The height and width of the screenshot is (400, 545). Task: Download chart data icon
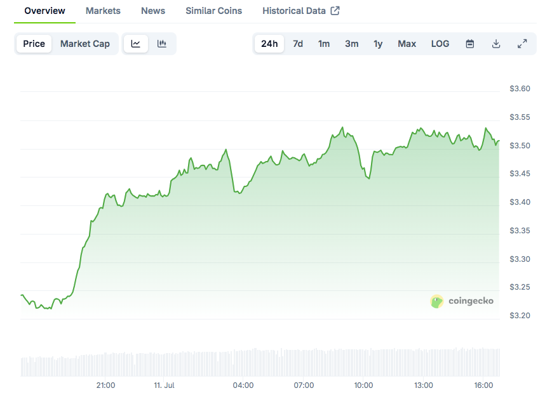(x=496, y=44)
